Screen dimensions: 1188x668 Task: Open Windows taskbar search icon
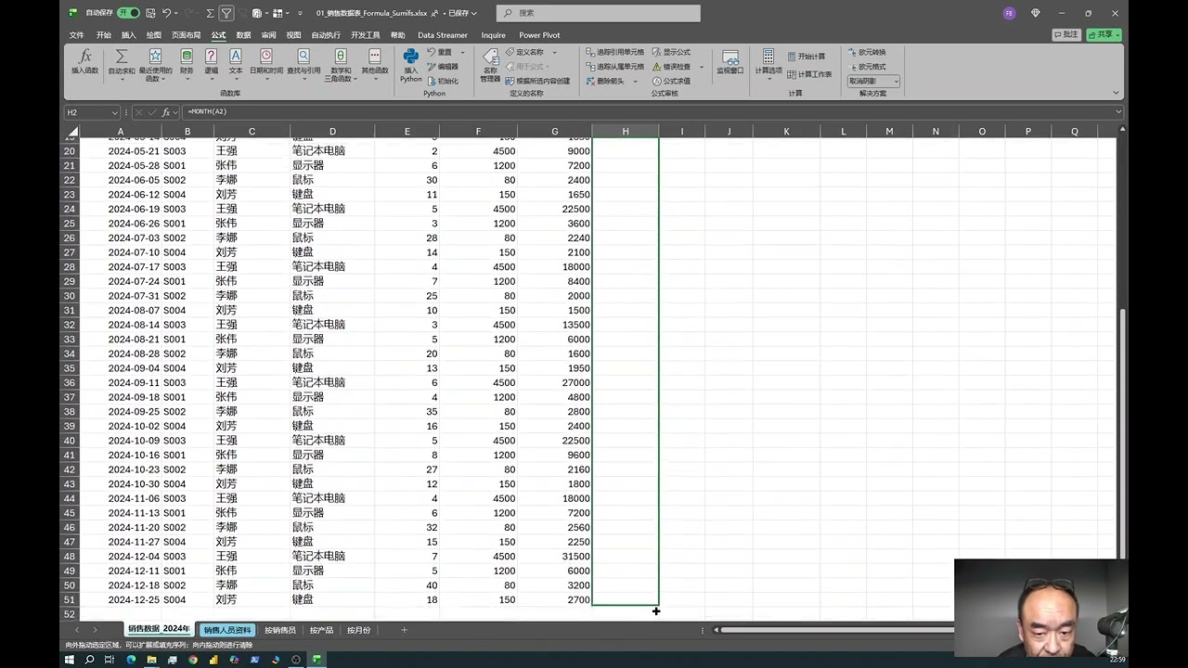pyautogui.click(x=90, y=660)
